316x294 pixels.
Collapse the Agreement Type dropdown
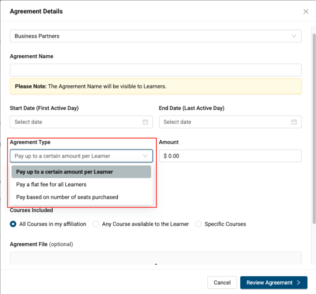click(81, 156)
